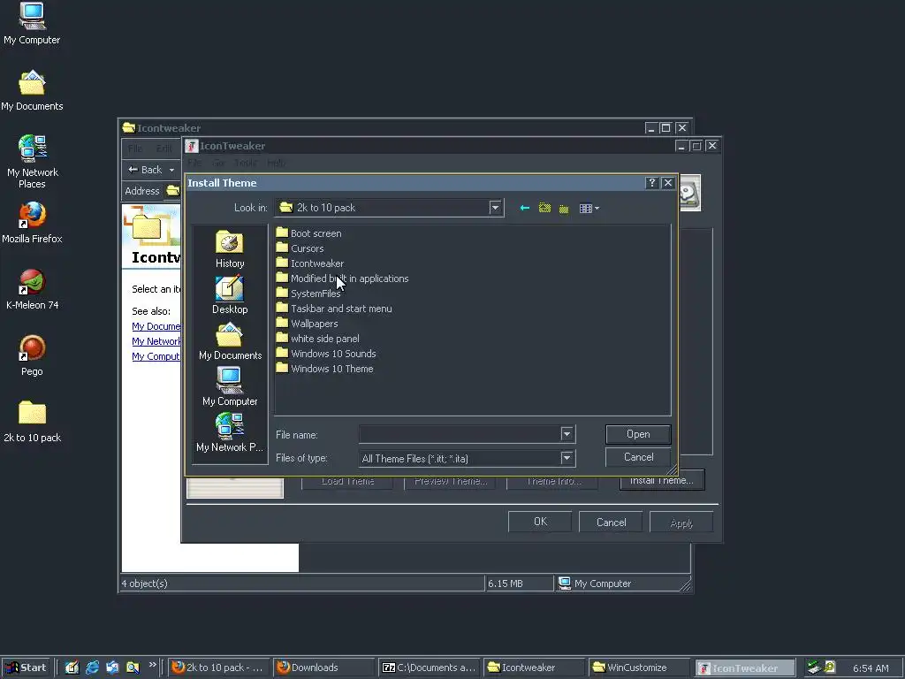Open the Start menu
This screenshot has width=905, height=679.
tap(26, 668)
